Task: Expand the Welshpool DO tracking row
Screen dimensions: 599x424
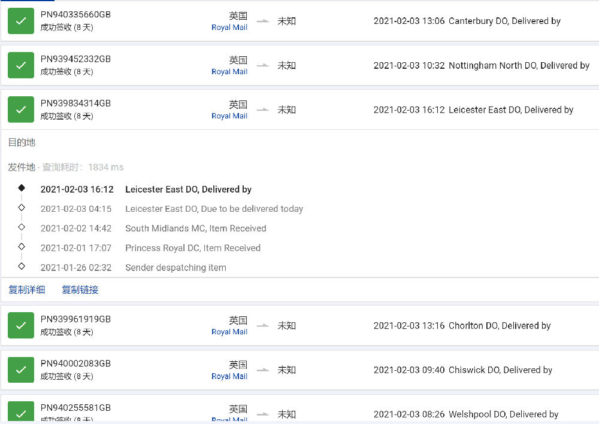Action: coord(503,414)
